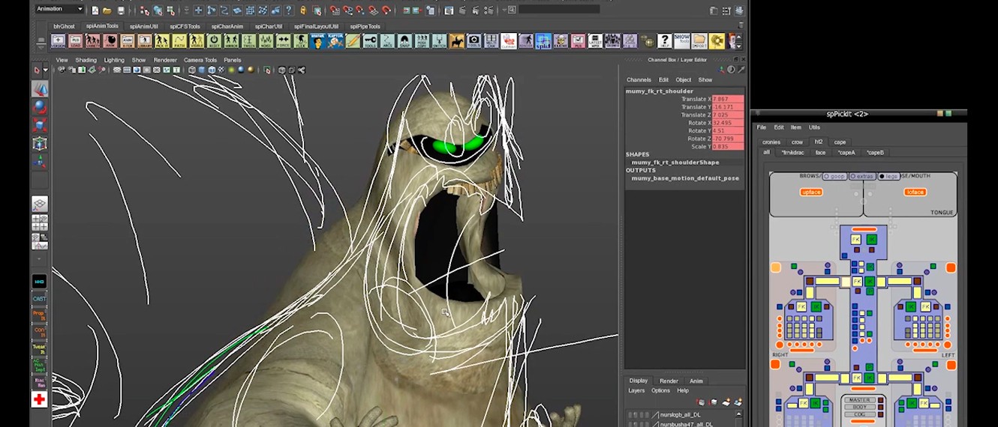The width and height of the screenshot is (998, 427).
Task: Switch to the cape tab in spPickIt
Action: tap(840, 142)
